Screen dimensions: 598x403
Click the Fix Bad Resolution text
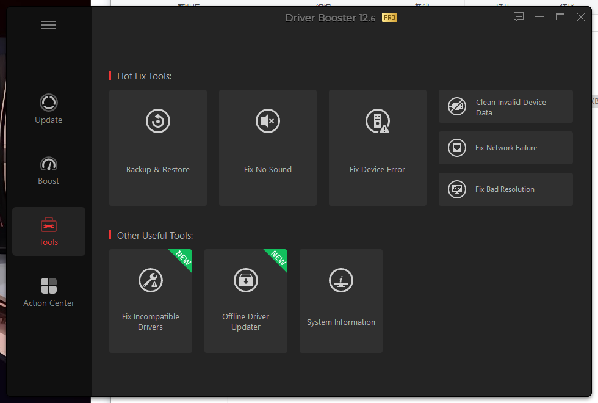[505, 189]
